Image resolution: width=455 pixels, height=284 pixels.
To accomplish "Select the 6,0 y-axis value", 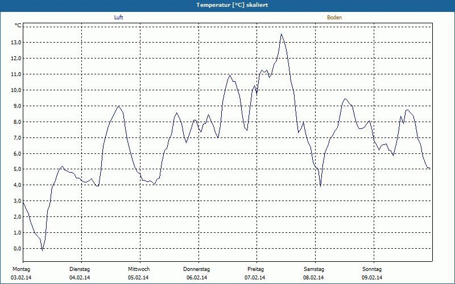I will point(17,153).
